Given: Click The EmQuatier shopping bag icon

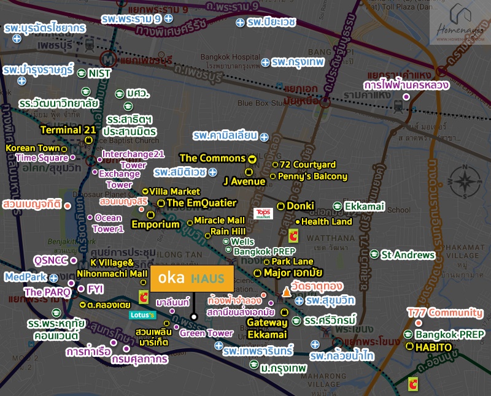Looking at the screenshot, I should 161,203.
